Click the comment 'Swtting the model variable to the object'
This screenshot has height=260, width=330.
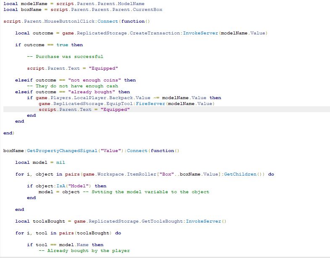pyautogui.click(x=150, y=192)
